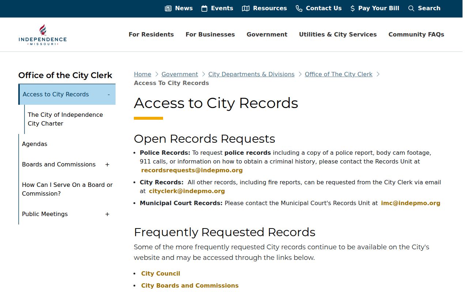
Task: Click the Contact Us phone icon
Action: [x=299, y=8]
